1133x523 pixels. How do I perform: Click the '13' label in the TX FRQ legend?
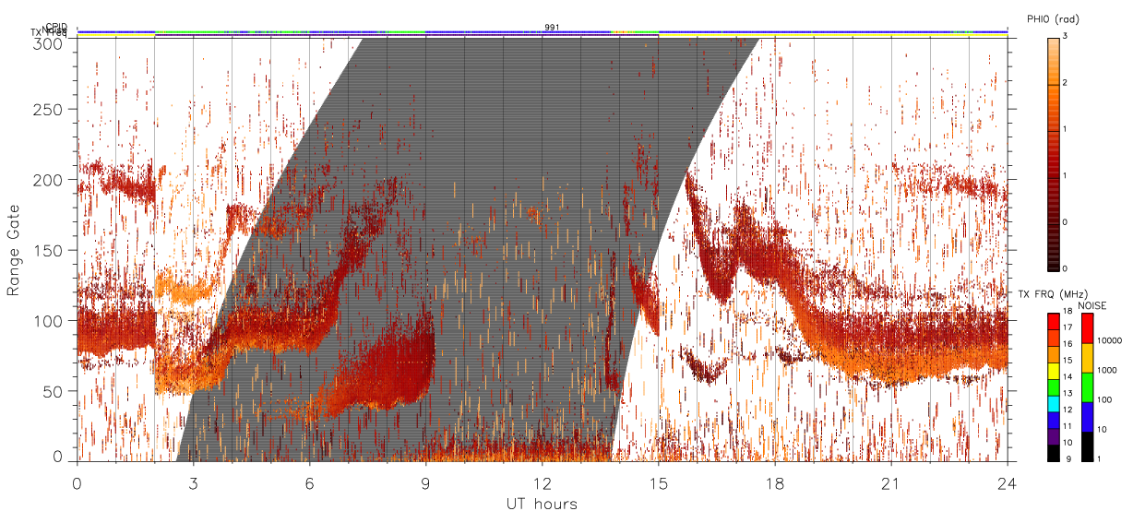click(x=1067, y=394)
